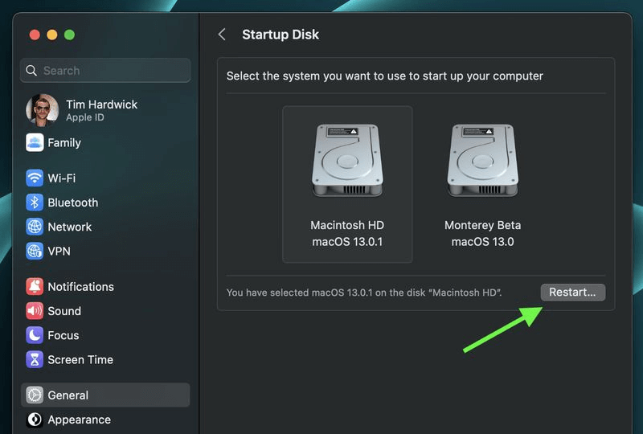643x434 pixels.
Task: Zoom window with green button
Action: 69,35
